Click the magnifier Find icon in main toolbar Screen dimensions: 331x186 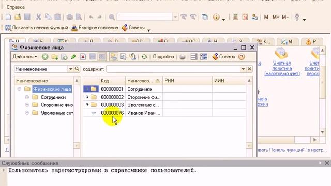(112, 17)
